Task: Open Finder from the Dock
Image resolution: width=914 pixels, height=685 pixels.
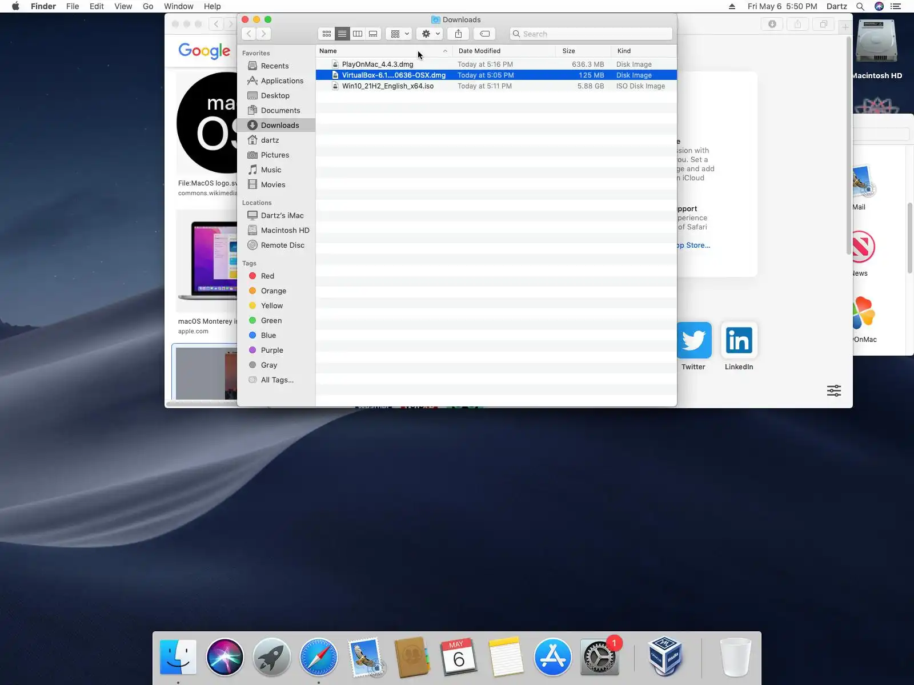Action: [x=178, y=657]
